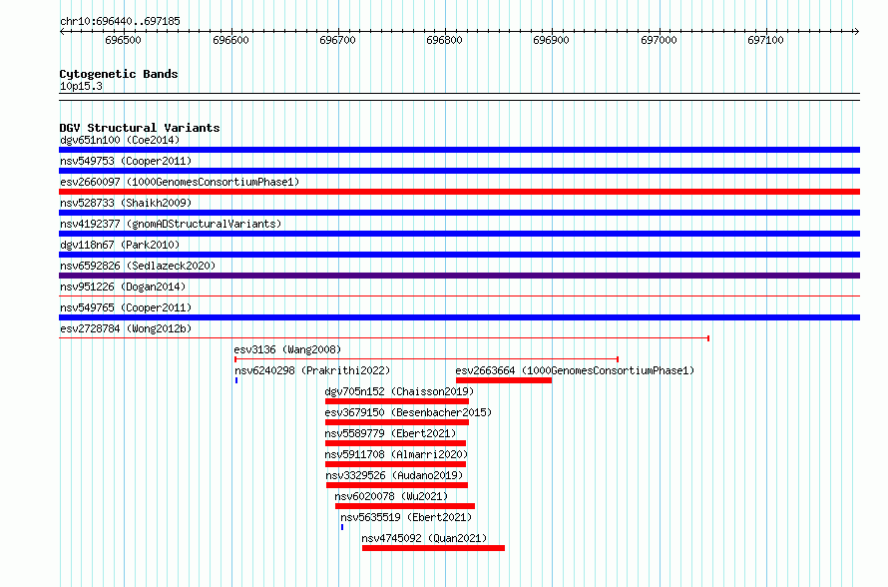888x587 pixels.
Task: Click the dgv651n100 (Coe2014) variant label
Action: 120,140
